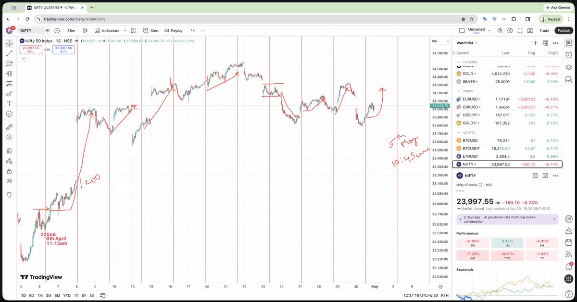Open the chats sidebar panel
577x302 pixels.
point(569,80)
